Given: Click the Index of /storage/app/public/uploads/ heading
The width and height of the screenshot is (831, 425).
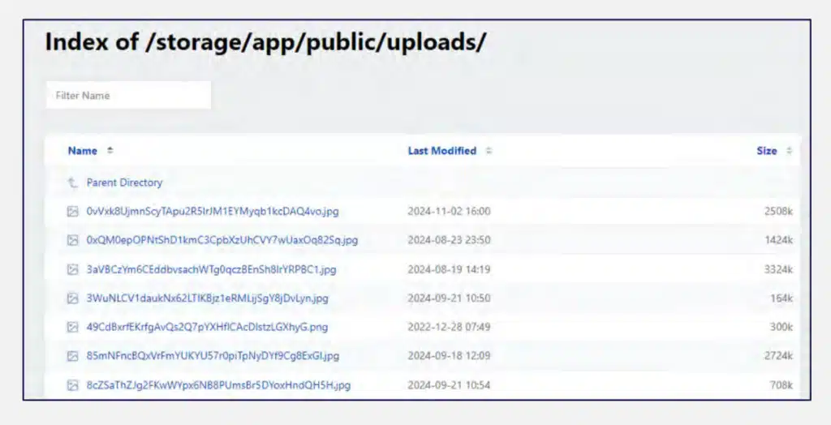Looking at the screenshot, I should click(265, 42).
